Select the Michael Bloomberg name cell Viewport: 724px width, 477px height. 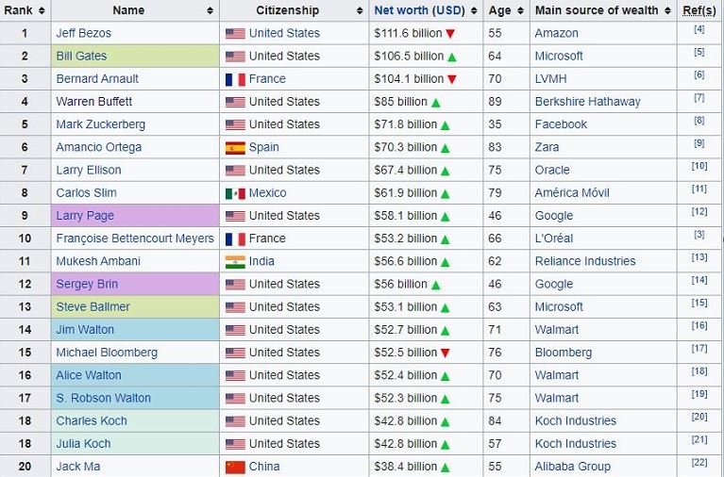tap(135, 353)
